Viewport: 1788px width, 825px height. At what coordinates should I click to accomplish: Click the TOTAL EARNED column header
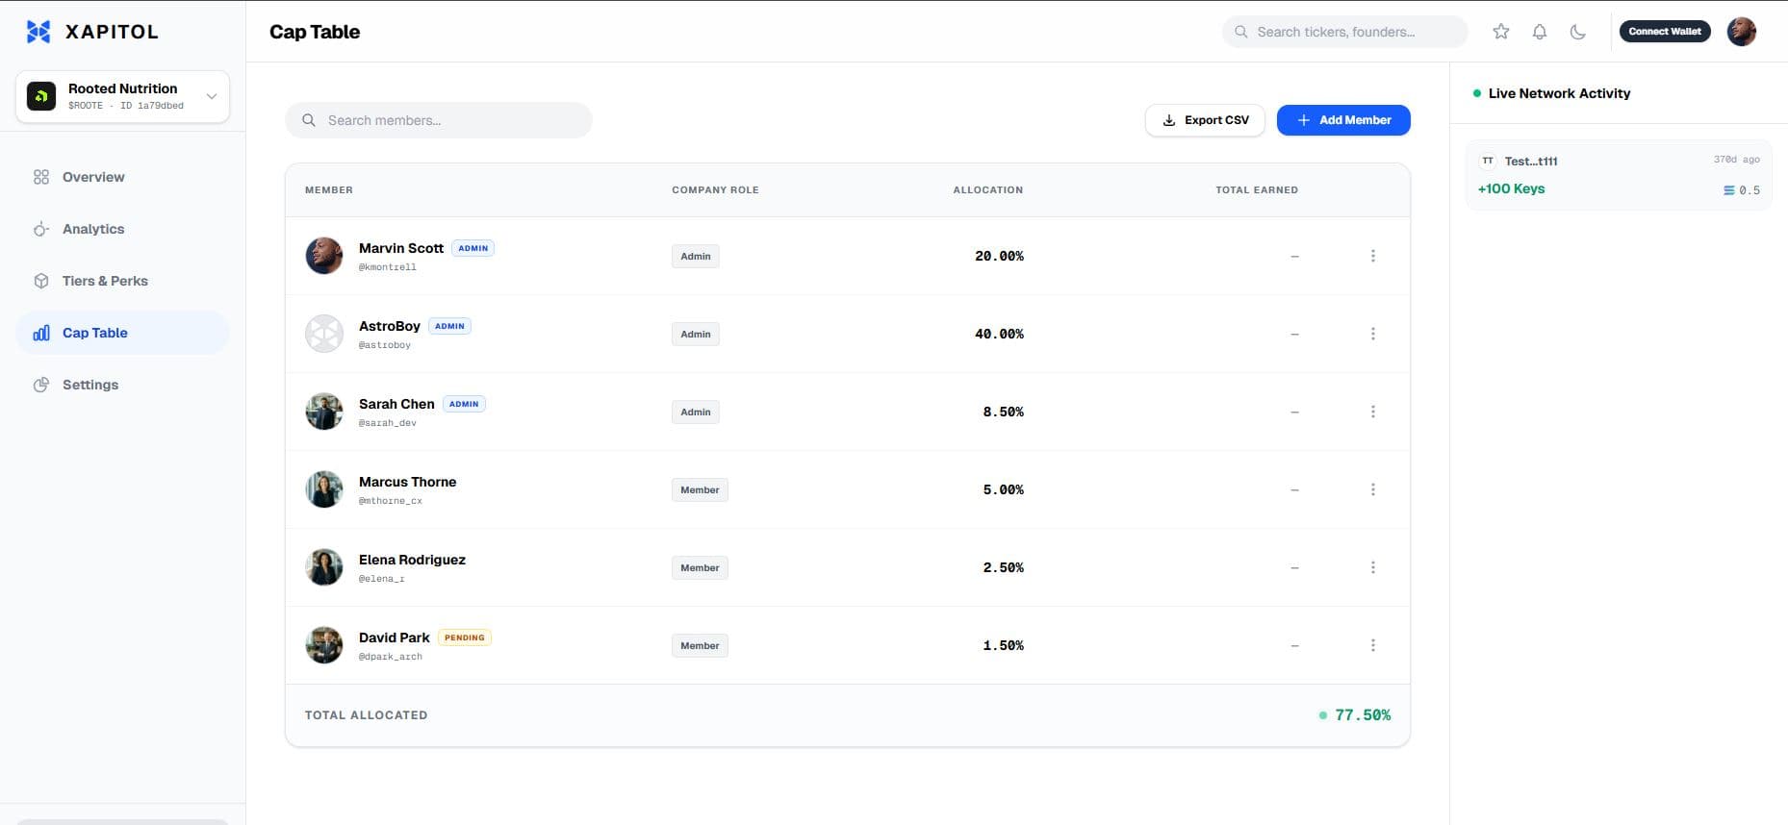(x=1257, y=190)
